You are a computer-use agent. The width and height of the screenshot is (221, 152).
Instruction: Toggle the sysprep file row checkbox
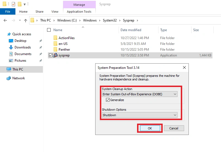51,55
